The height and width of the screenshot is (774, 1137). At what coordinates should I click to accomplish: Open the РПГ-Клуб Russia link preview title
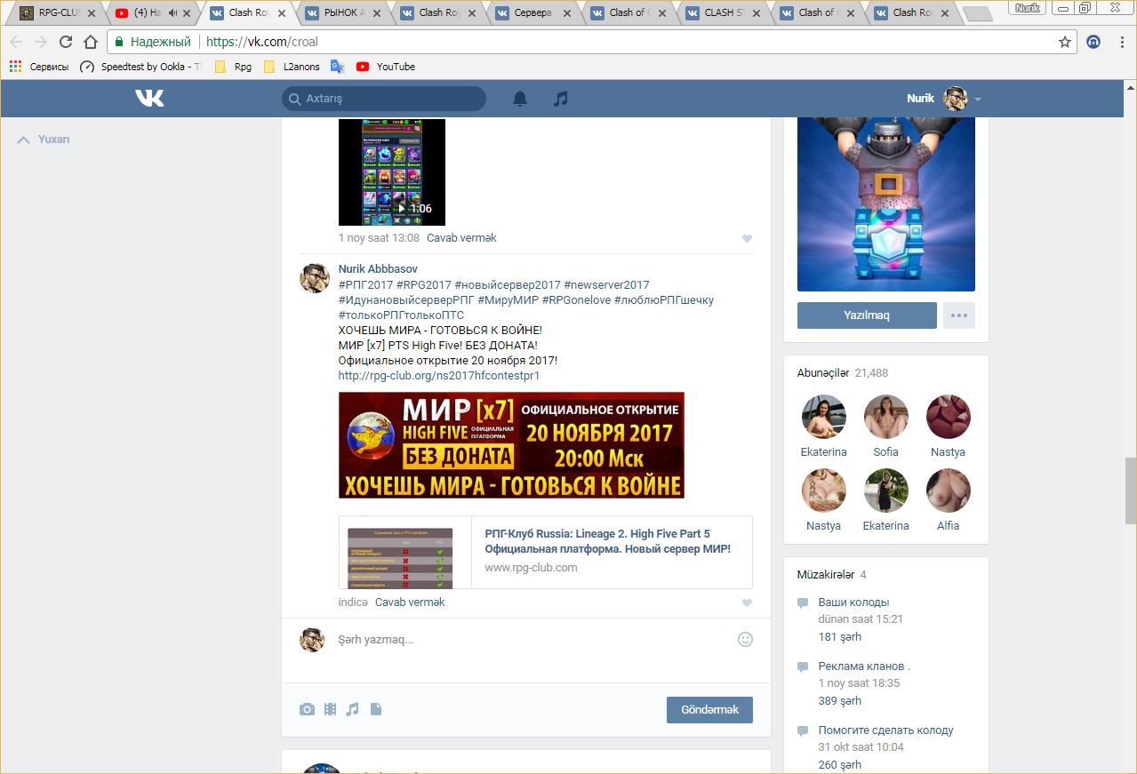click(608, 541)
